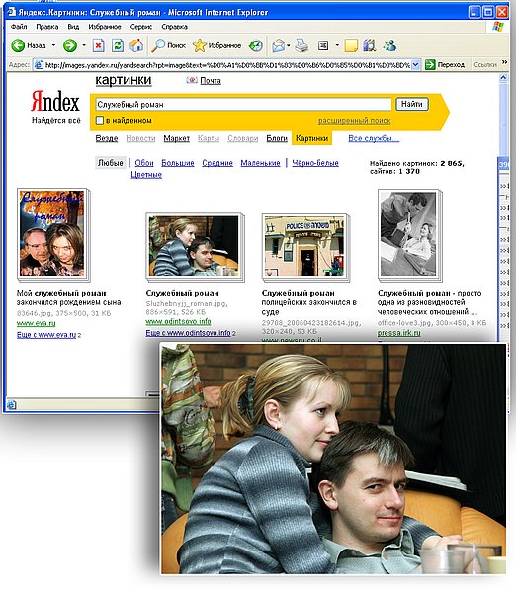
Task: Click the status bar page icon
Action: [x=11, y=404]
